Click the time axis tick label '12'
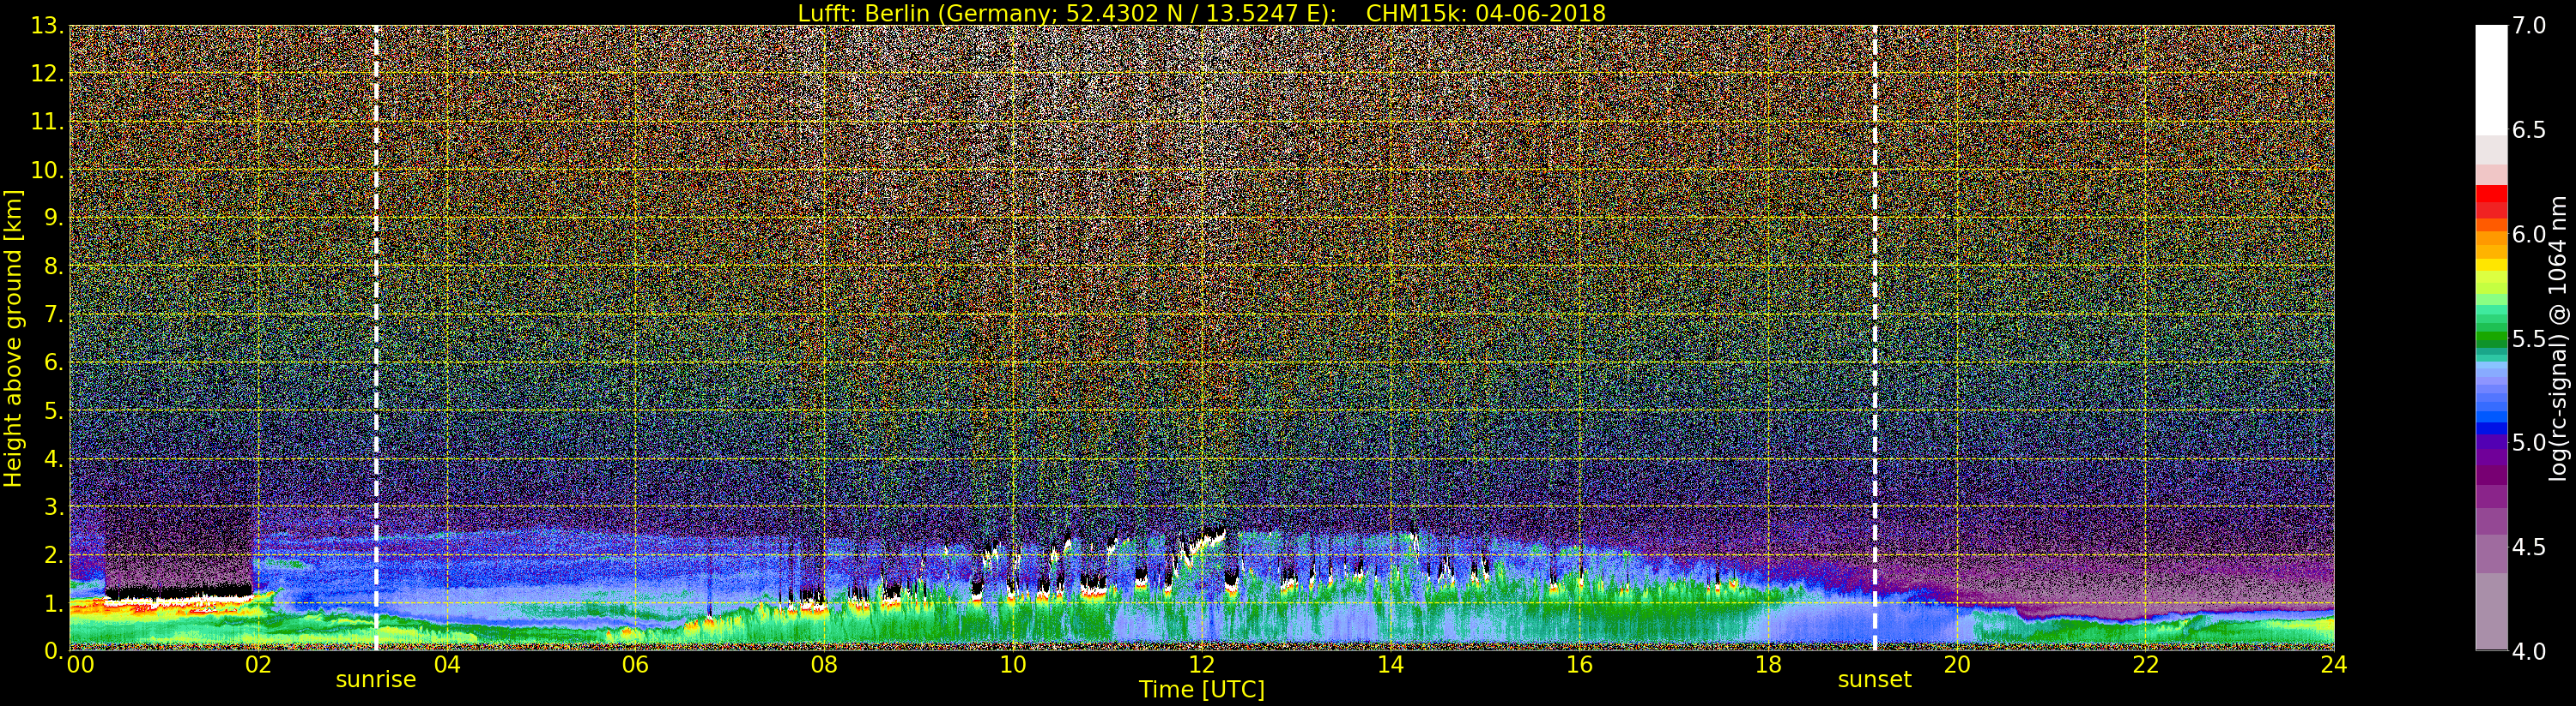 click(1202, 665)
